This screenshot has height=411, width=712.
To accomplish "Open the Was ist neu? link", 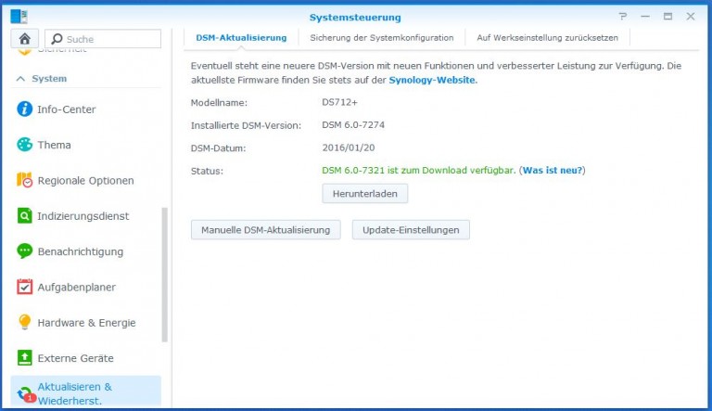I will (553, 171).
